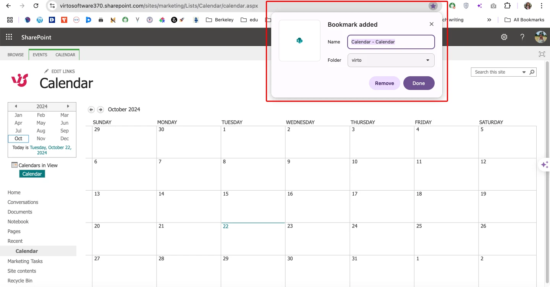The width and height of the screenshot is (550, 287).
Task: Open the orange T bookmark icon
Action: point(64,20)
